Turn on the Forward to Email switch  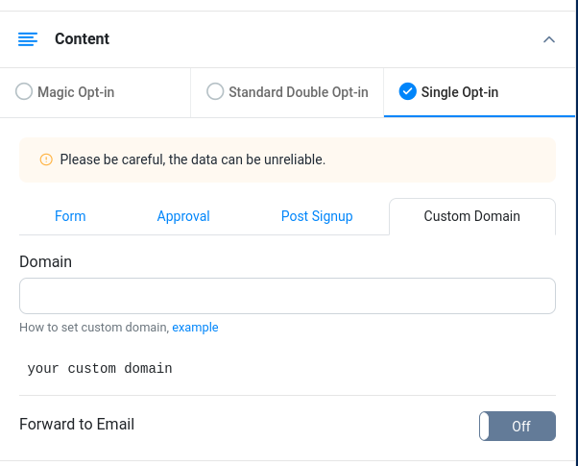[x=518, y=426]
